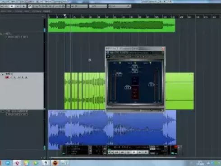Open the snap/quantize dropdown in top toolbar
The width and height of the screenshot is (221, 166).
pyautogui.click(x=120, y=6)
